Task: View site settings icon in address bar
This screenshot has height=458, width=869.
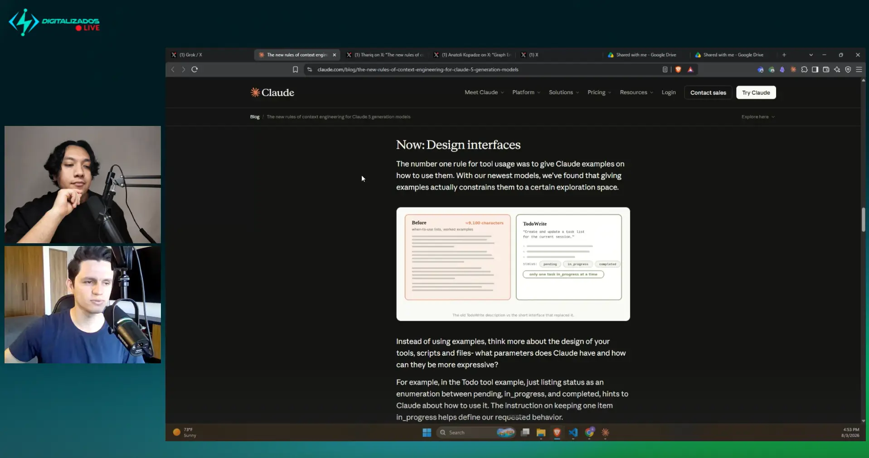Action: tap(310, 69)
